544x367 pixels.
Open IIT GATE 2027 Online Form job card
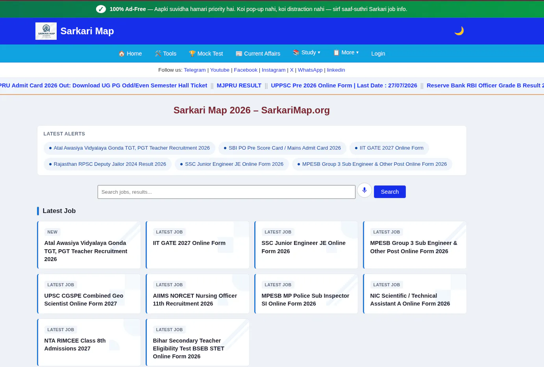pyautogui.click(x=198, y=245)
